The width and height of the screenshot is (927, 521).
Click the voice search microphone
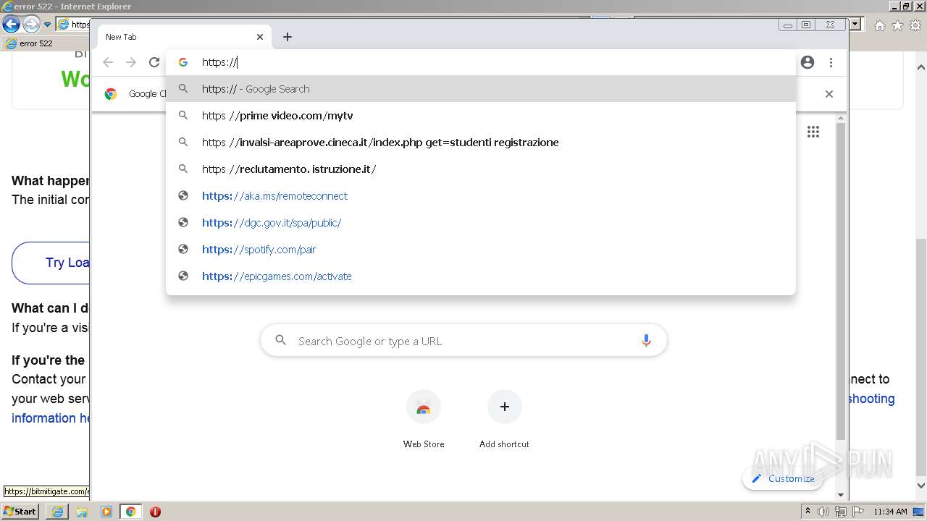pyautogui.click(x=646, y=341)
